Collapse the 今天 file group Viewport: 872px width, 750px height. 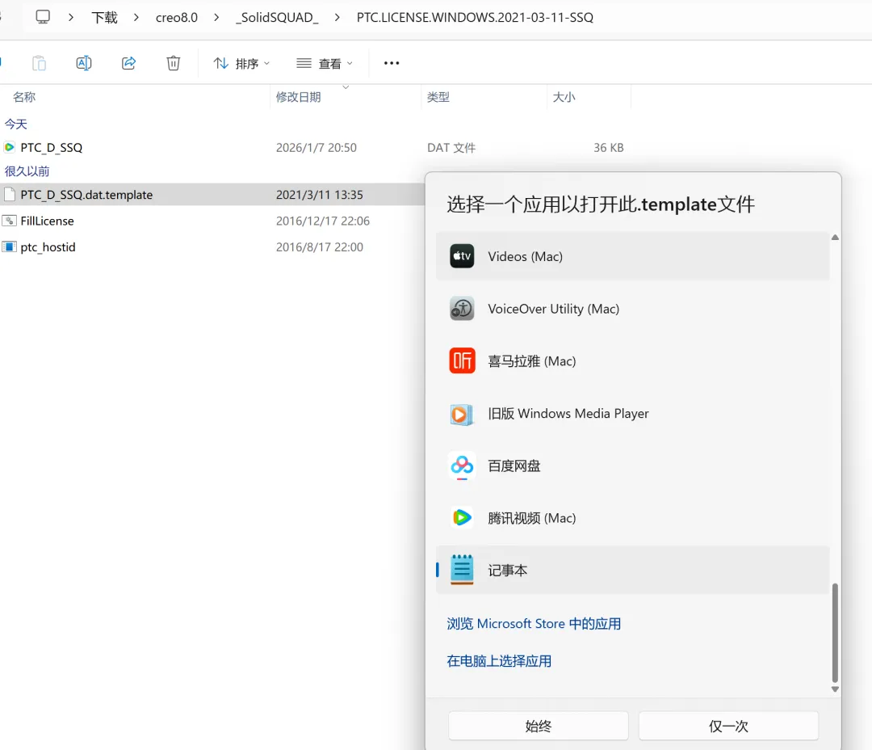tap(15, 124)
